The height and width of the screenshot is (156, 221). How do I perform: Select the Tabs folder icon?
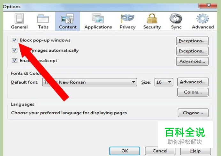(x=43, y=19)
